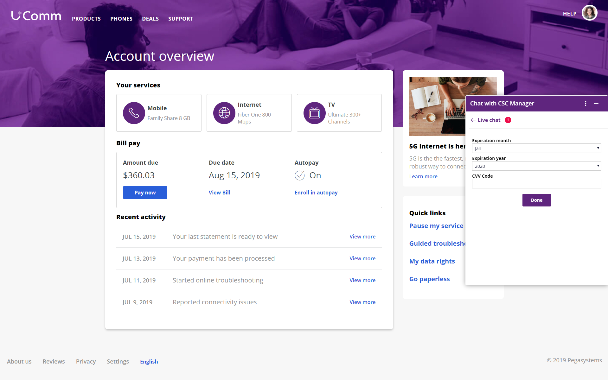Click the back arrow beside Live chat
This screenshot has width=608, height=380.
point(473,120)
